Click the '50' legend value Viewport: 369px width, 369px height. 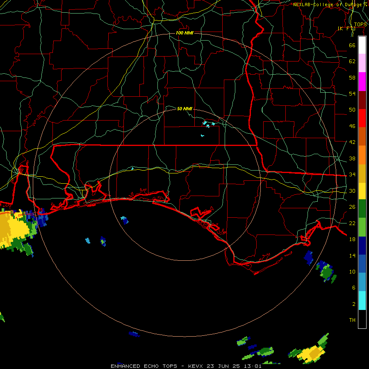tap(352, 109)
